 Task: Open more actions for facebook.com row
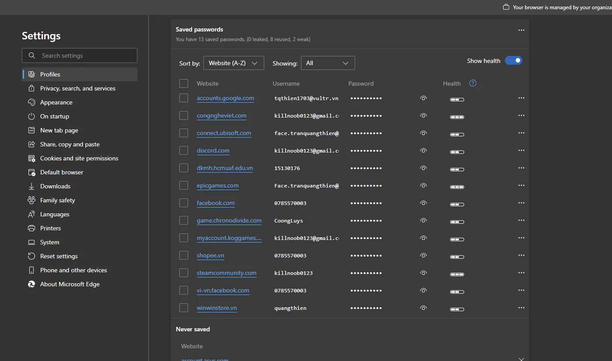pyautogui.click(x=521, y=203)
